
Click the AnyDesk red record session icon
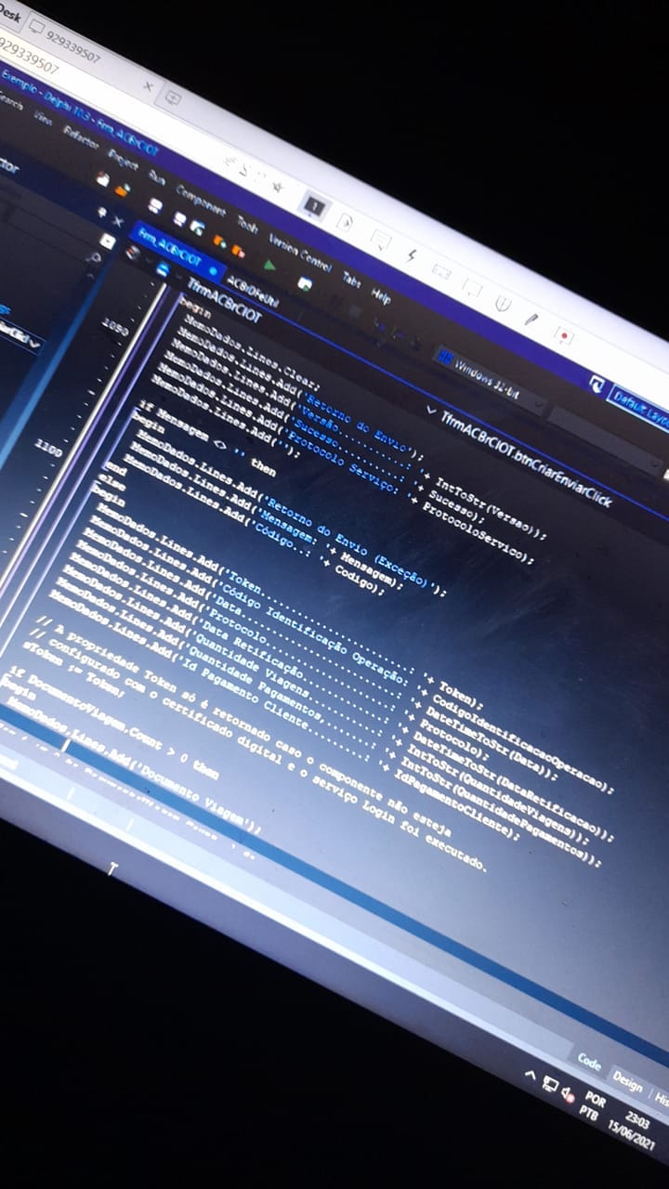point(563,334)
